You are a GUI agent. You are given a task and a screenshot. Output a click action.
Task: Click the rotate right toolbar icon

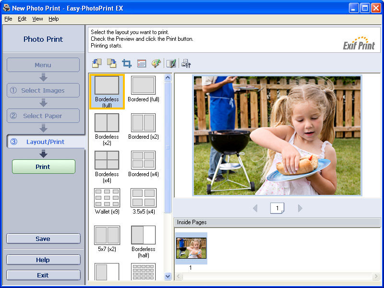point(112,63)
